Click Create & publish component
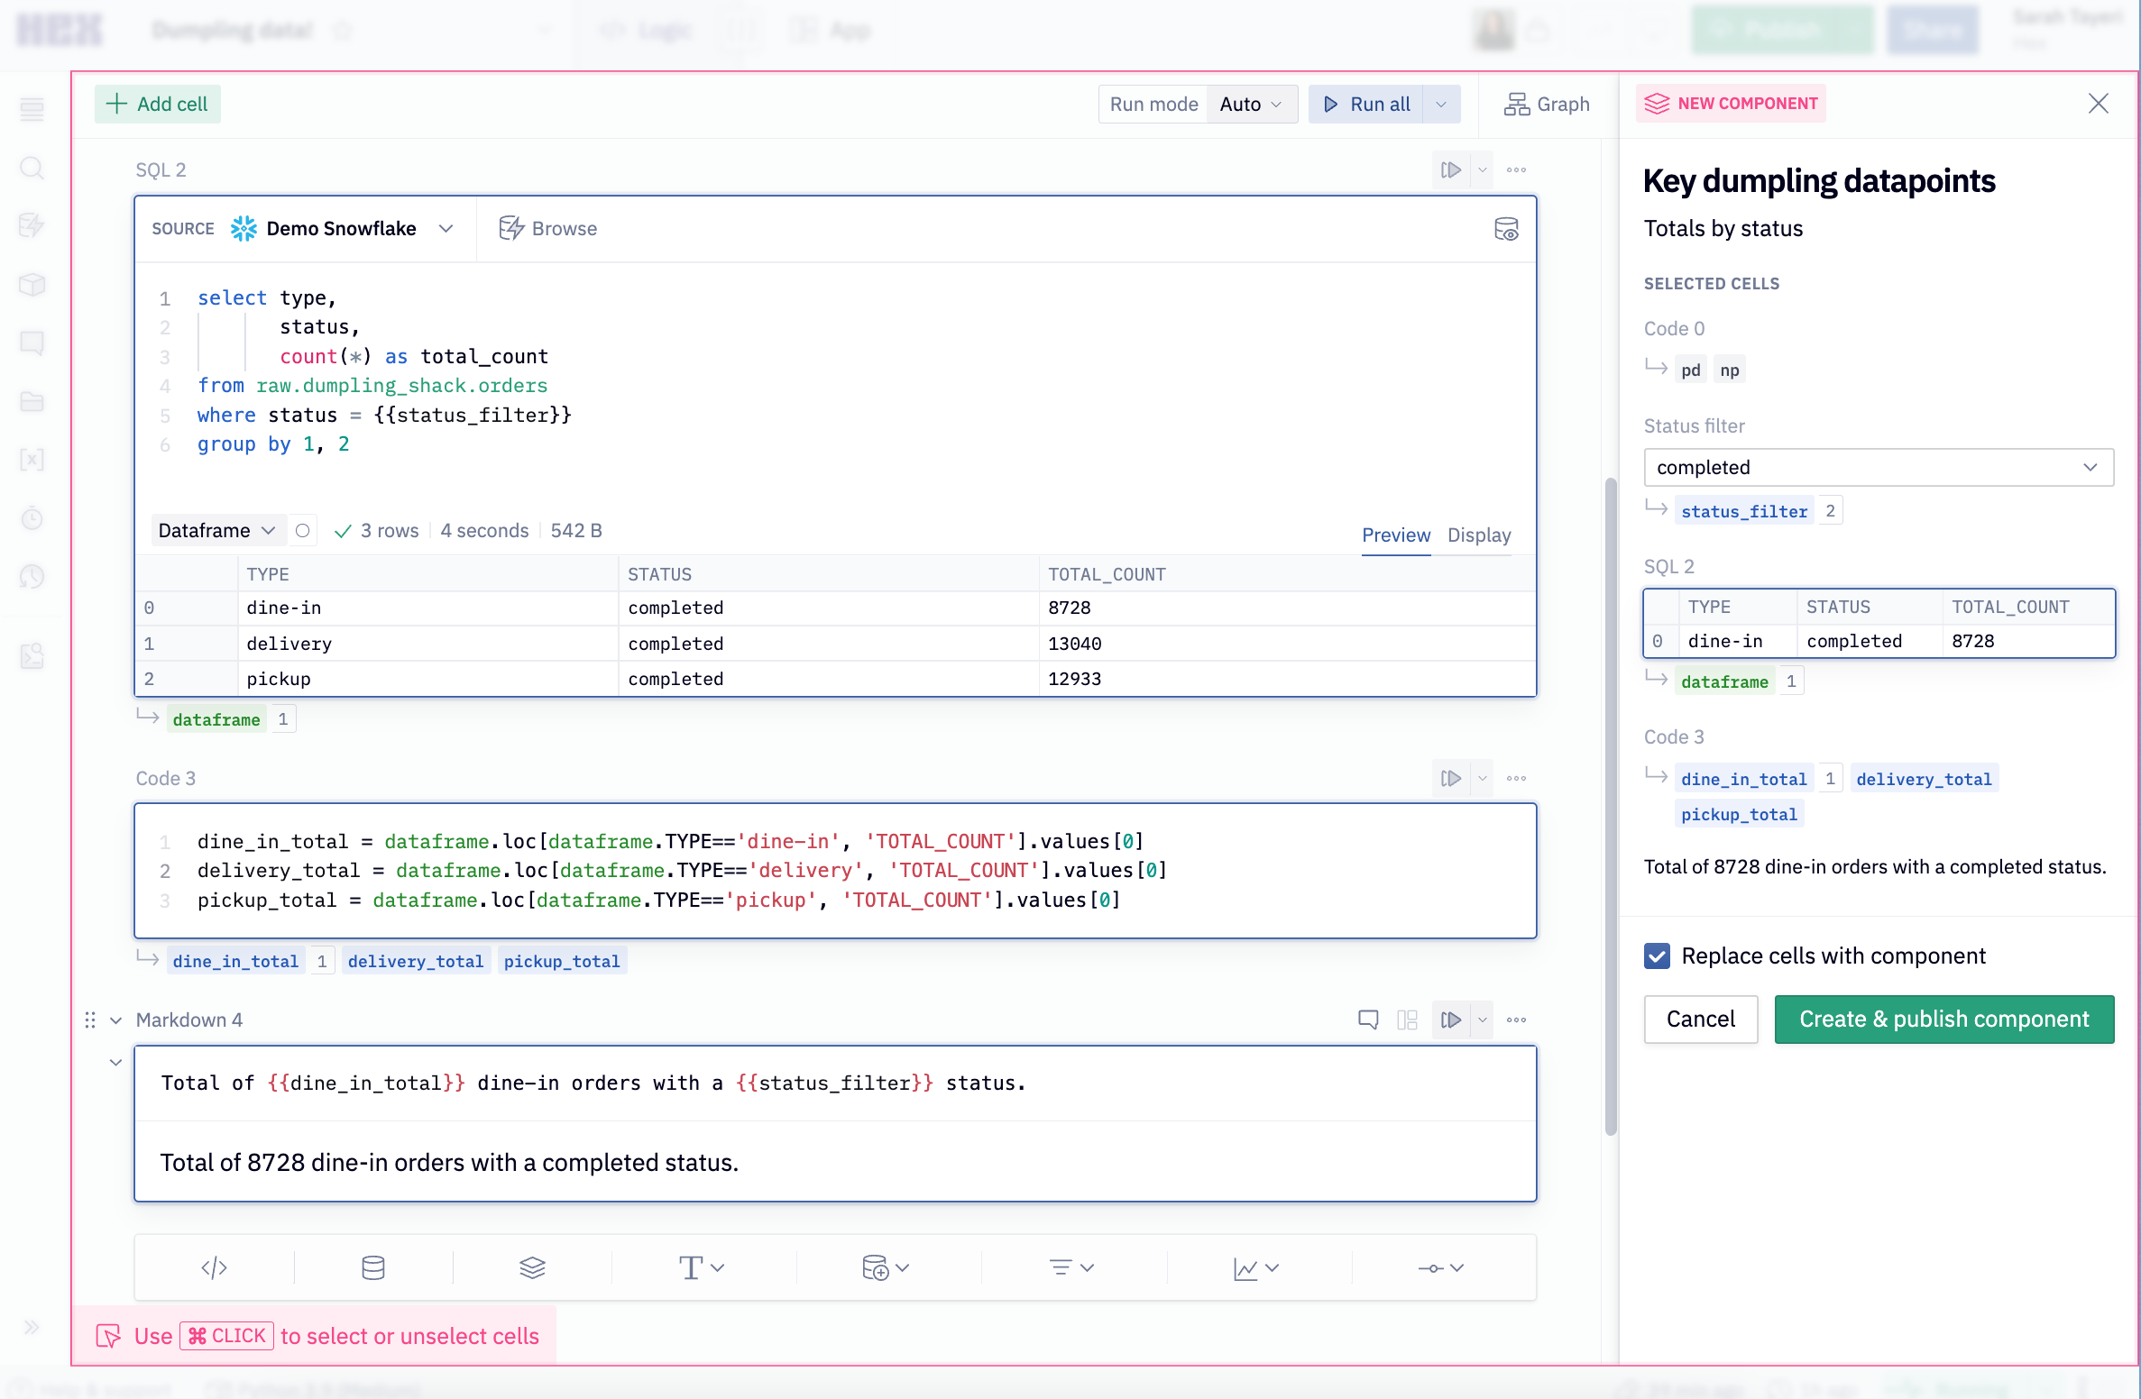The image size is (2141, 1399). click(x=1943, y=1020)
